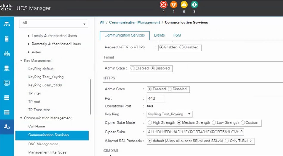Expand the Roles node

tap(29, 52)
